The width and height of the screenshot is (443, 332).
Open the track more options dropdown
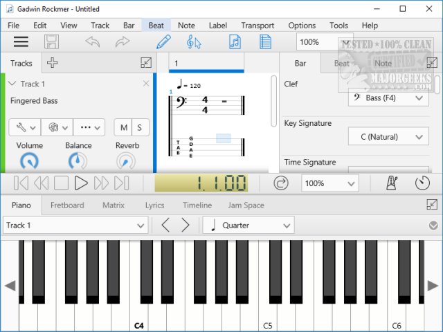(89, 127)
